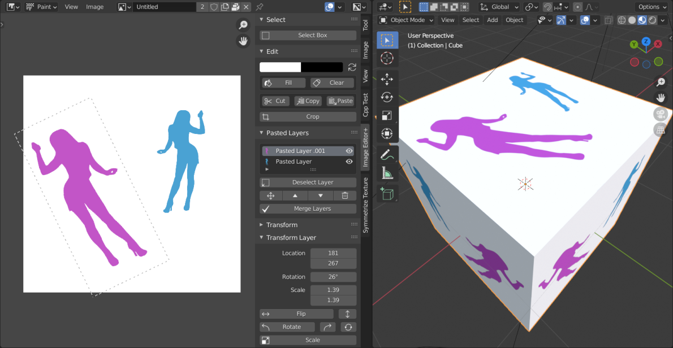Select the 3D Cursor tool
Image resolution: width=673 pixels, height=348 pixels.
pos(387,58)
